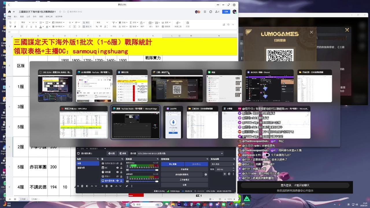Select the LetsVPN window in the task switcher
The image size is (370, 208).
click(x=173, y=122)
